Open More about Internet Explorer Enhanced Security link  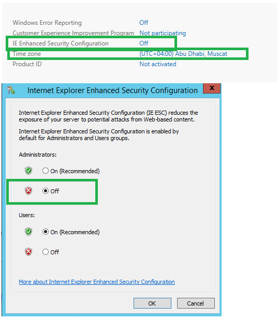click(x=97, y=282)
